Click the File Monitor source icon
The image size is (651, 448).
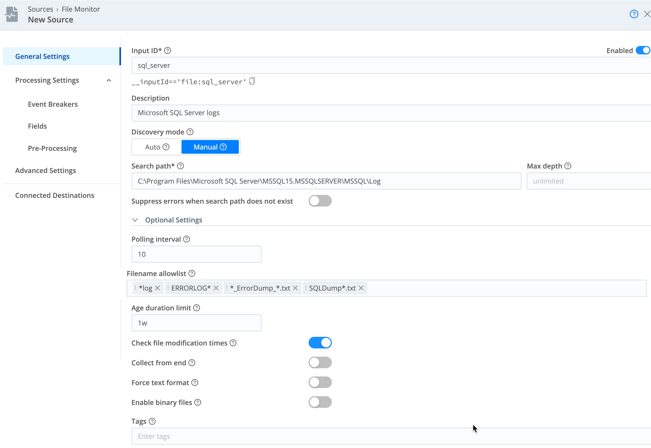[11, 14]
